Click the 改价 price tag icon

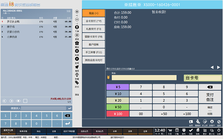click(x=77, y=83)
